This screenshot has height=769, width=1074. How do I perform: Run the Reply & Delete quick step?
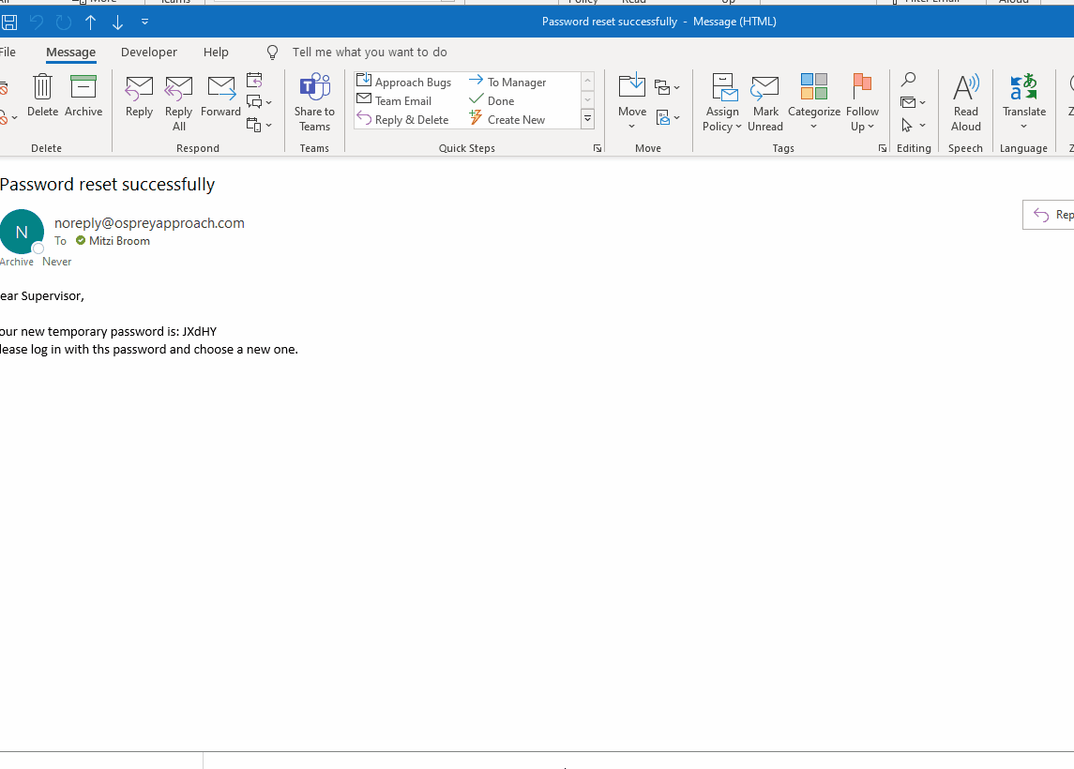click(402, 119)
